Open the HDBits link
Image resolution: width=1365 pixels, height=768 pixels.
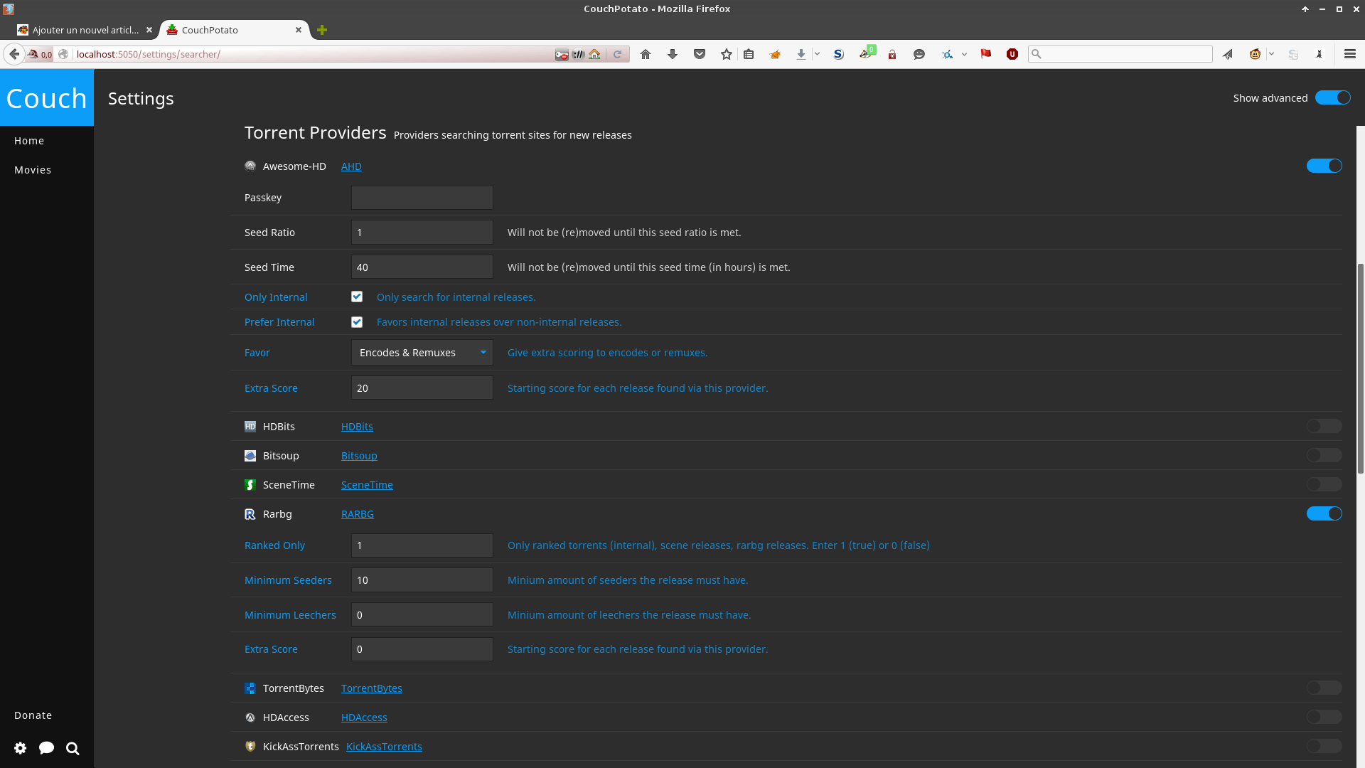(357, 427)
